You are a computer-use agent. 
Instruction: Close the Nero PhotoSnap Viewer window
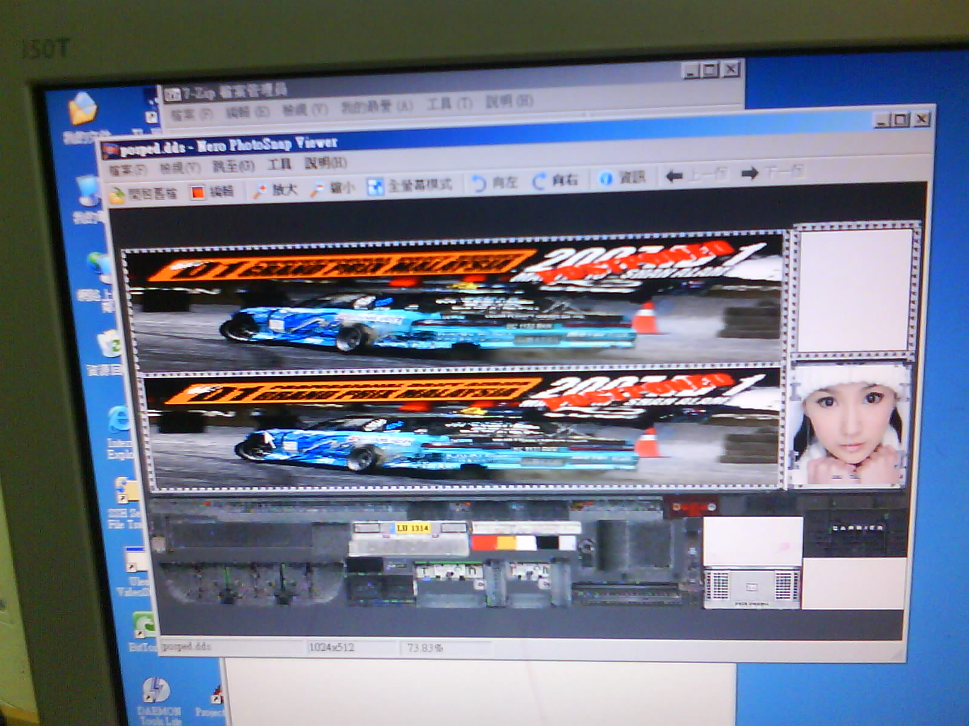[921, 119]
